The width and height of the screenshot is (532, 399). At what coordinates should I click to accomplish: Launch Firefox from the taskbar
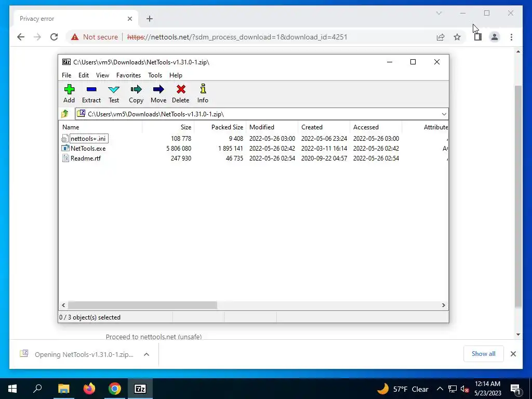coord(89,389)
